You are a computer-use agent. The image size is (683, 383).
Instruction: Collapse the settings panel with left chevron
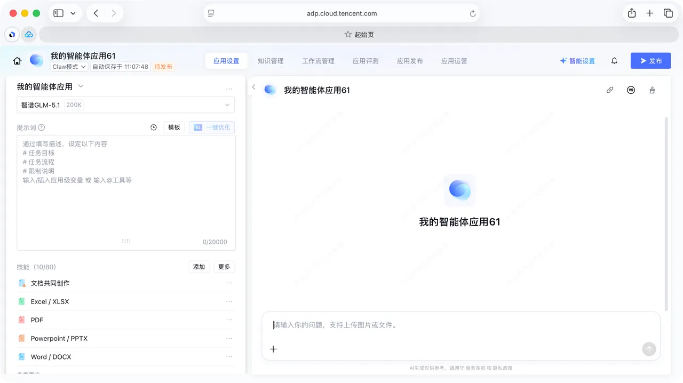click(254, 87)
